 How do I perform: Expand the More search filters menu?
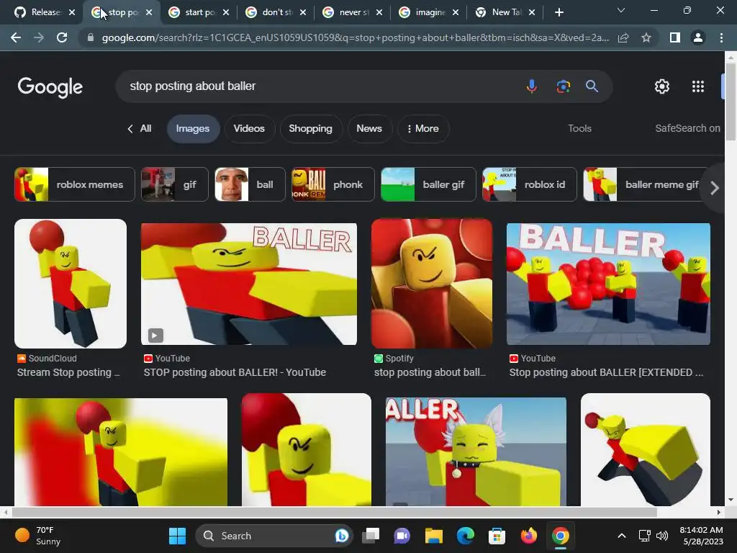point(423,128)
